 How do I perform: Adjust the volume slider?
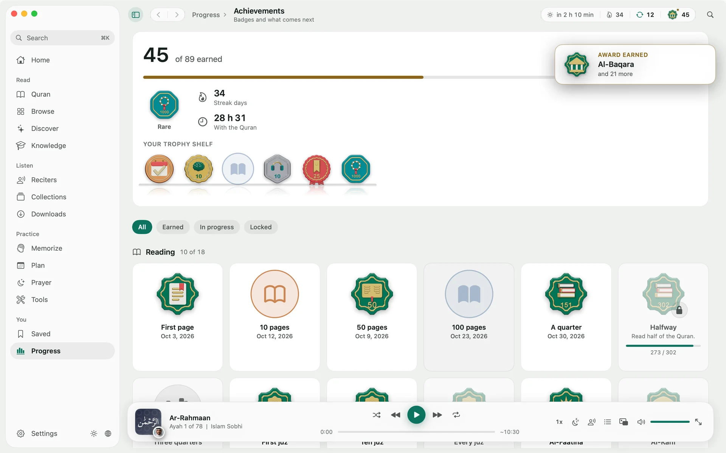(x=670, y=422)
